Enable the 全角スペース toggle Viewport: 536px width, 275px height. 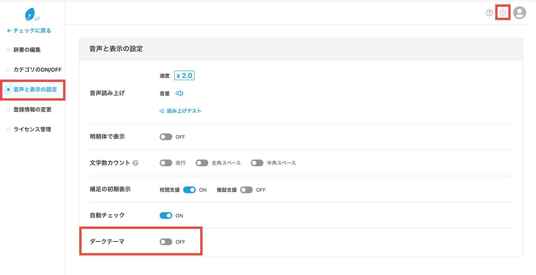tap(202, 163)
